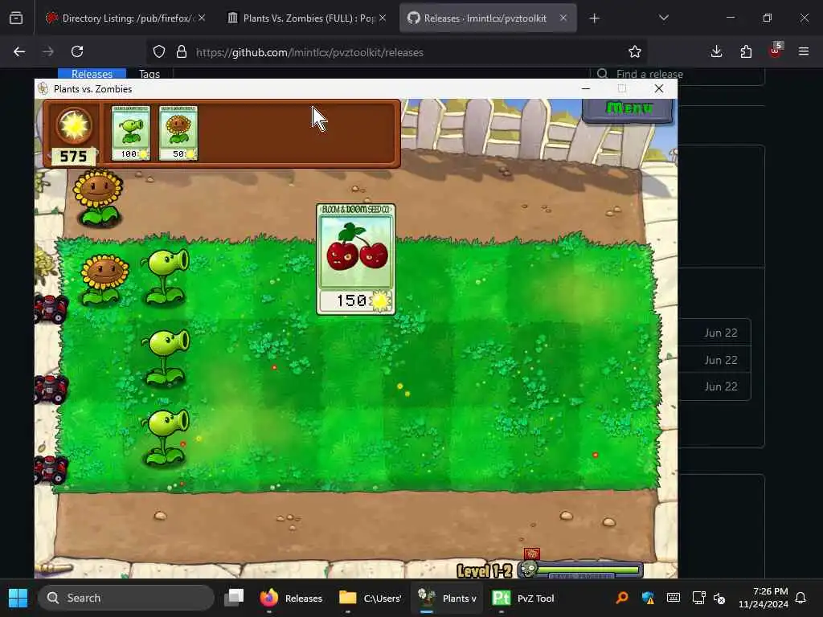Screen dimensions: 823x617
Task: Open the Windows Start menu
Action: [18, 598]
